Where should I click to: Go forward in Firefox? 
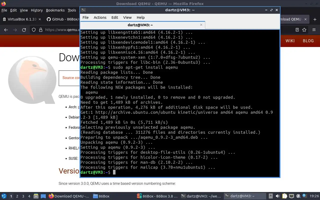pyautogui.click(x=15, y=30)
